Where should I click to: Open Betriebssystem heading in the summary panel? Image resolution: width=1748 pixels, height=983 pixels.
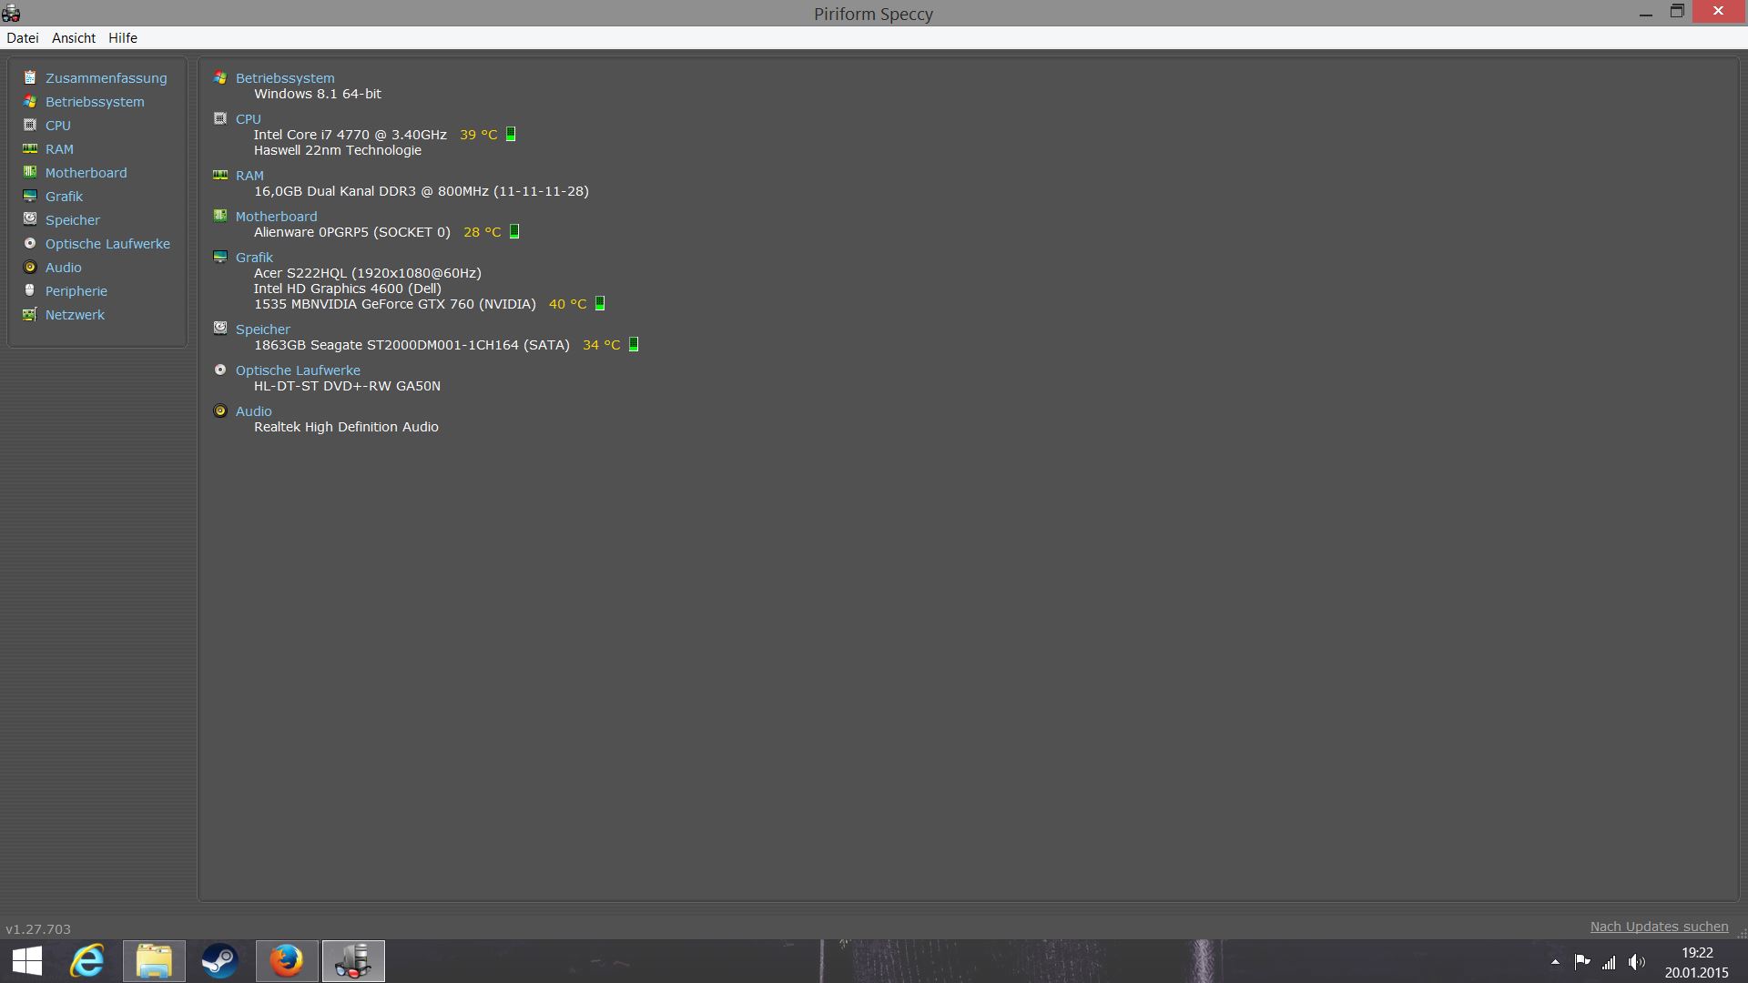pos(285,78)
